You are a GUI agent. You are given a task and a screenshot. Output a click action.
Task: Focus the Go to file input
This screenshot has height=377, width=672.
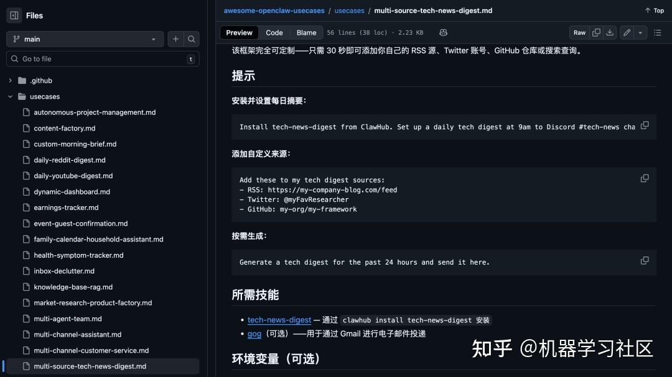(x=103, y=59)
